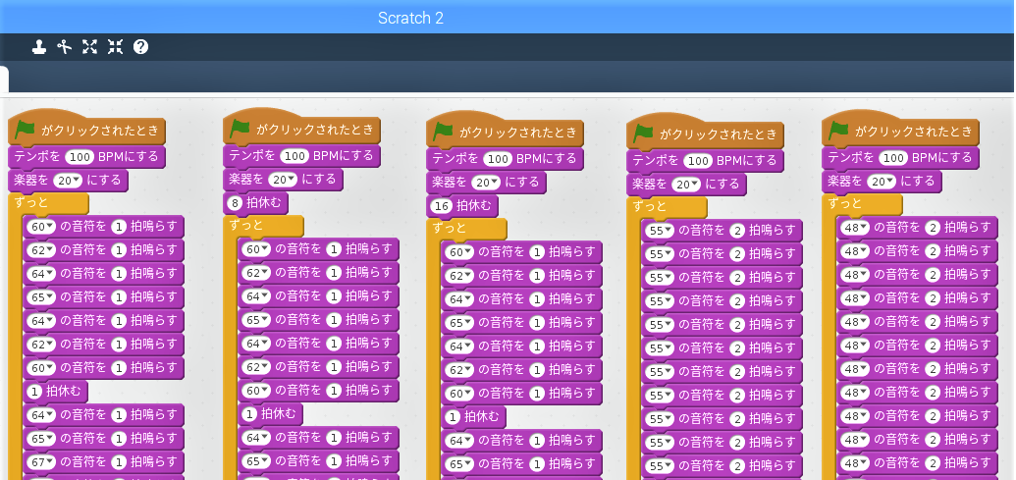Click the green flag atop the note-55 script
This screenshot has width=1016, height=480.
coord(643,133)
